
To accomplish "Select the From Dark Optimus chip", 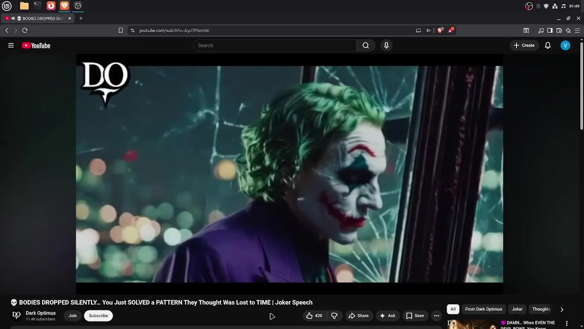I will pos(484,309).
